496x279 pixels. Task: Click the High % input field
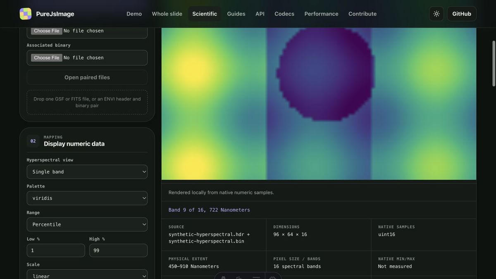(x=118, y=250)
